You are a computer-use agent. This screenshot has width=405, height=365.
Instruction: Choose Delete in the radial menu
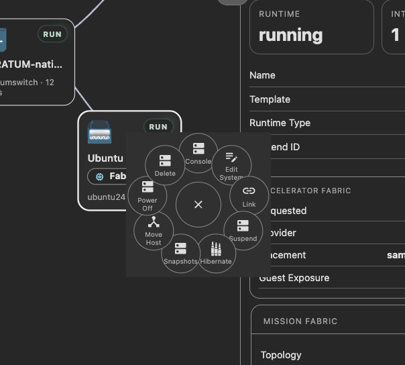(165, 165)
